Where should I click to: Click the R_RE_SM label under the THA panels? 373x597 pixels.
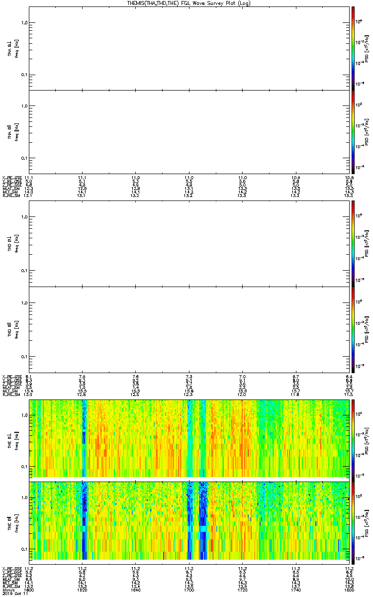point(11,196)
